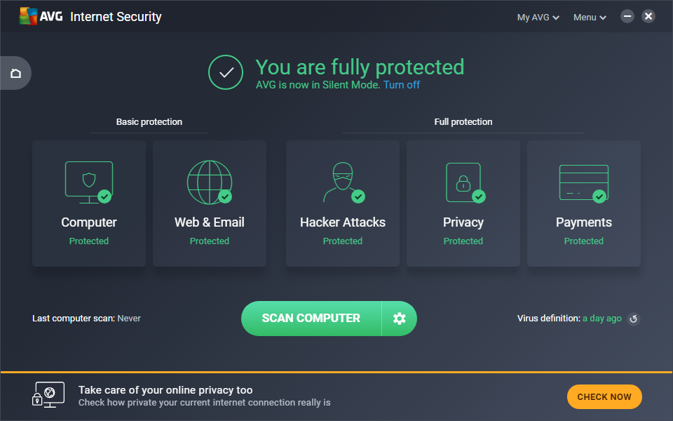Open the Menu dropdown

click(590, 18)
